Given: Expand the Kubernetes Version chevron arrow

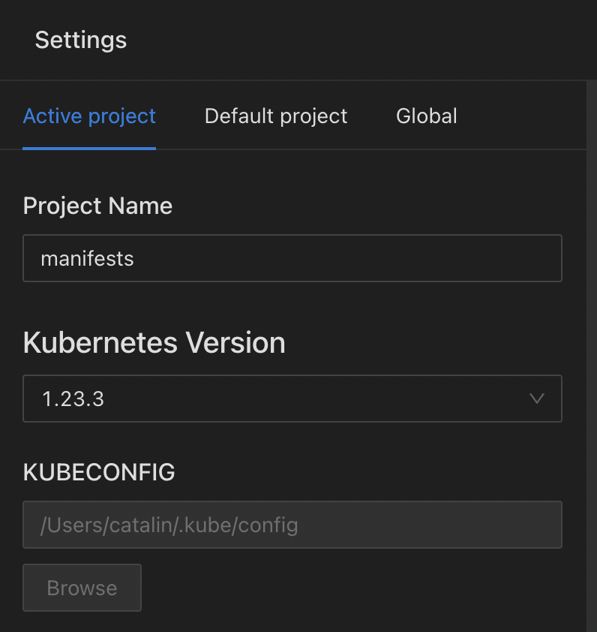Looking at the screenshot, I should [x=536, y=399].
